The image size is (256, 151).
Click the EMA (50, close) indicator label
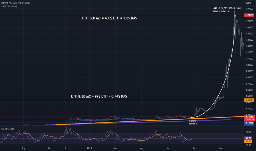9,6
